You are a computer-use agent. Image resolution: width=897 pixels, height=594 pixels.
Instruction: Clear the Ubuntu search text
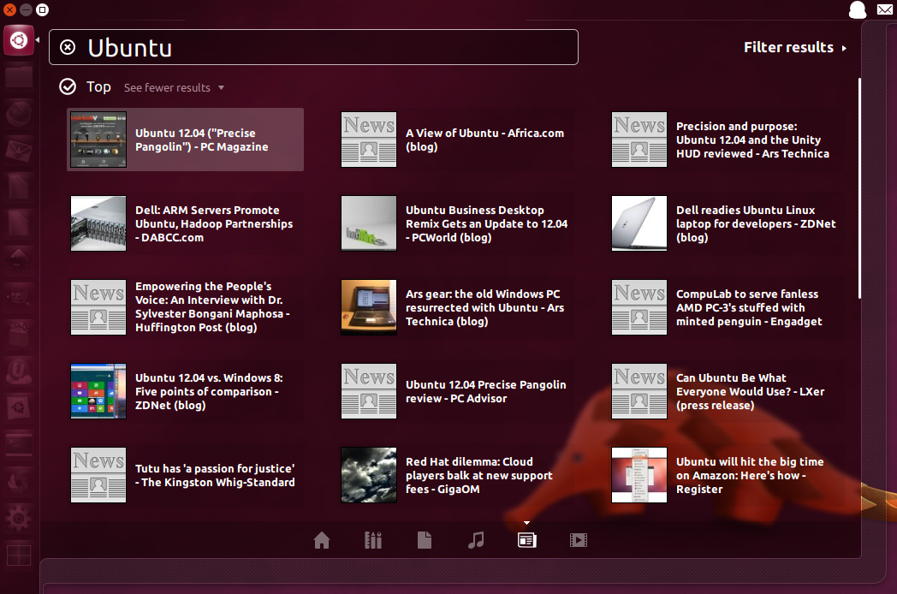68,47
